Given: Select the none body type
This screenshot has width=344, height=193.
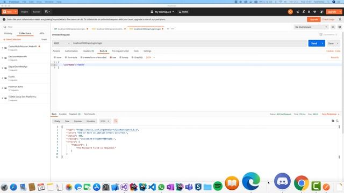Looking at the screenshot, I should 58,57.
